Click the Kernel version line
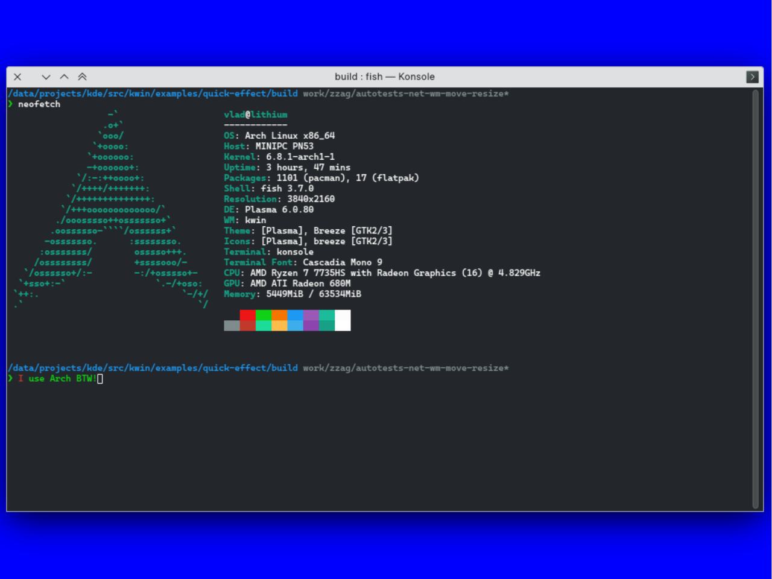Image resolution: width=772 pixels, height=579 pixels. pyautogui.click(x=279, y=157)
